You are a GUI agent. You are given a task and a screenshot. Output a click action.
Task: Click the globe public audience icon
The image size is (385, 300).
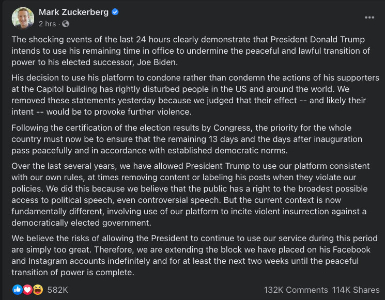66,24
